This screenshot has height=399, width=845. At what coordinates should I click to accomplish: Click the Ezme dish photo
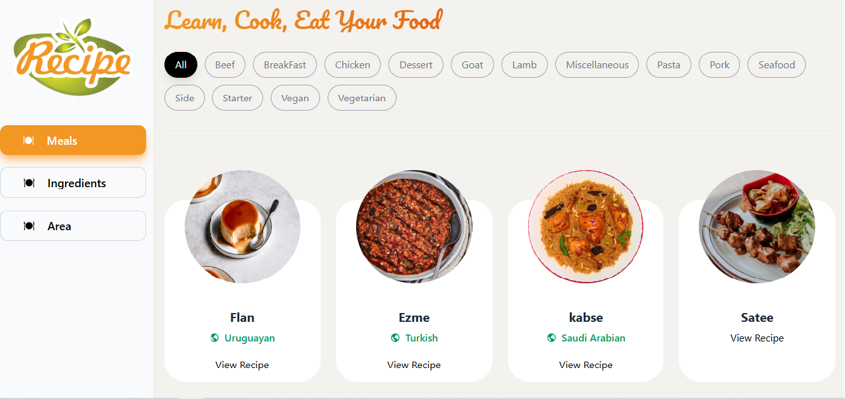pos(414,226)
